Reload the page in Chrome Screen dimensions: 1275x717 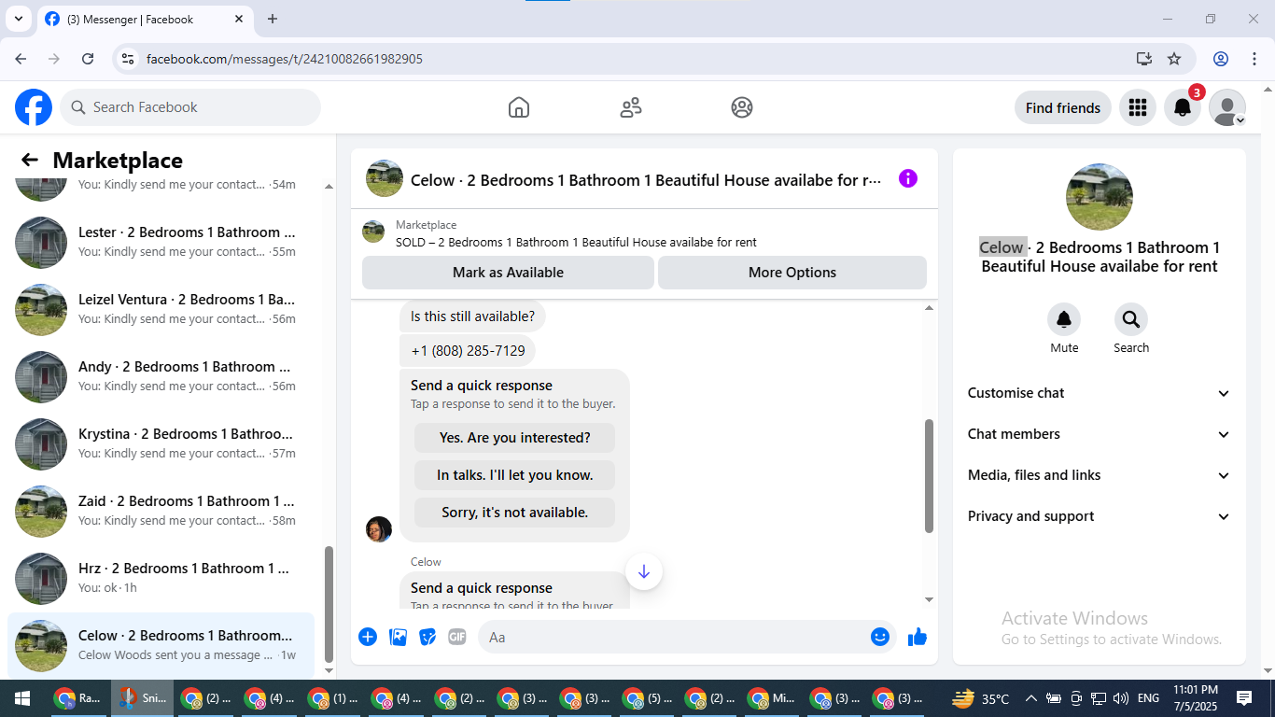[x=88, y=59]
